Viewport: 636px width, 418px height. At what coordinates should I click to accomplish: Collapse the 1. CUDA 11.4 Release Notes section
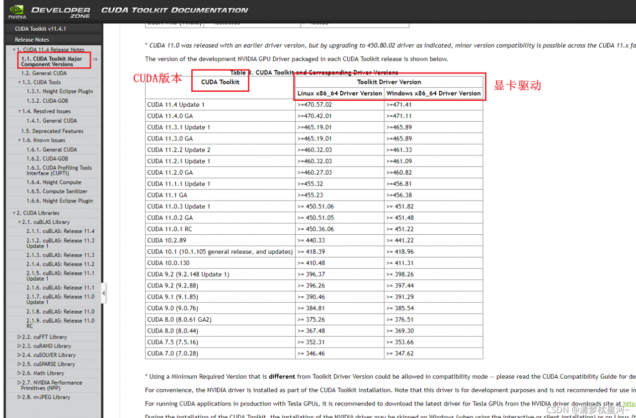(14, 50)
